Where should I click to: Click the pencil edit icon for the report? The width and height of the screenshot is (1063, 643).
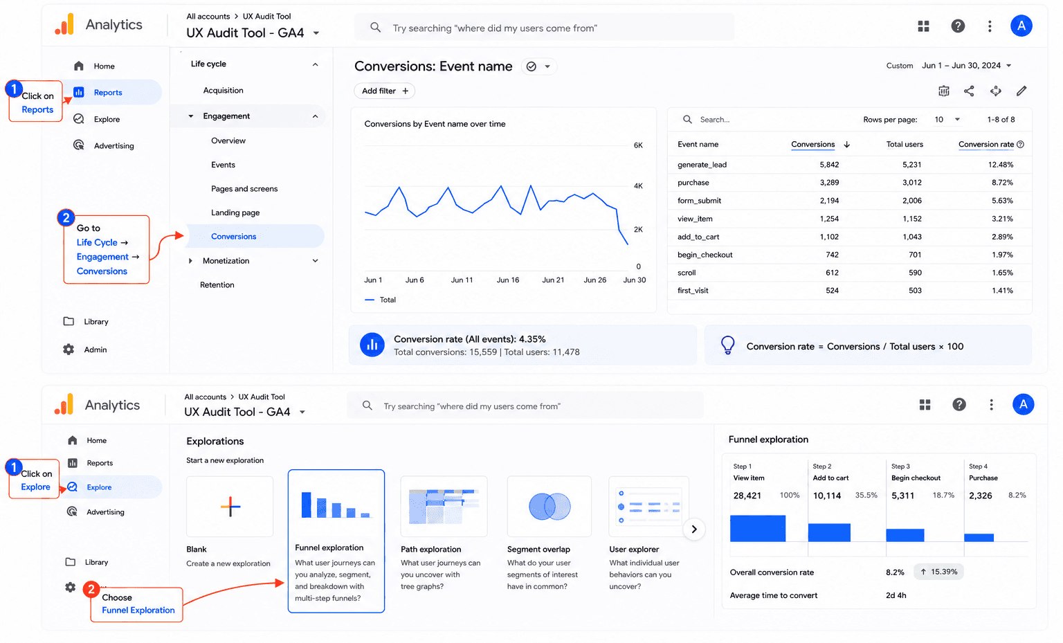(1021, 91)
